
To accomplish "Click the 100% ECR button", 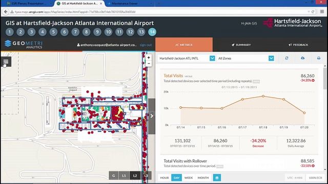I will click(316, 178).
